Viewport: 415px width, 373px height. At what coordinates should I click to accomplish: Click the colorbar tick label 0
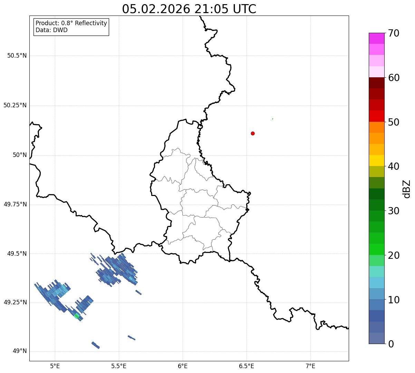pos(391,344)
